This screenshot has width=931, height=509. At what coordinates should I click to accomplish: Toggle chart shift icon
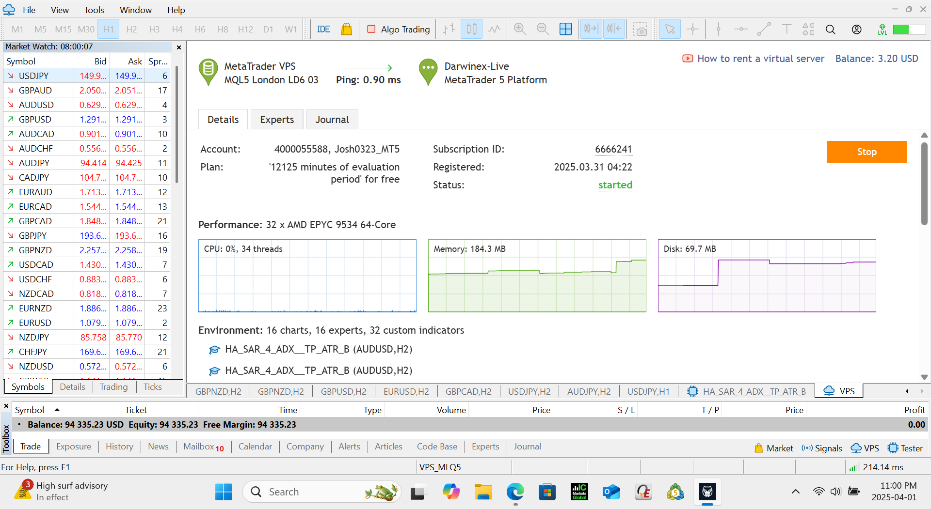[x=613, y=29]
